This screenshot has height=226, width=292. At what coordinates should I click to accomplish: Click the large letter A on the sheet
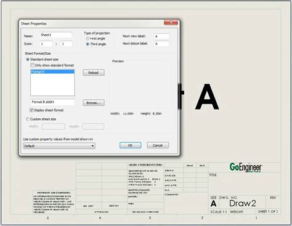pyautogui.click(x=207, y=97)
